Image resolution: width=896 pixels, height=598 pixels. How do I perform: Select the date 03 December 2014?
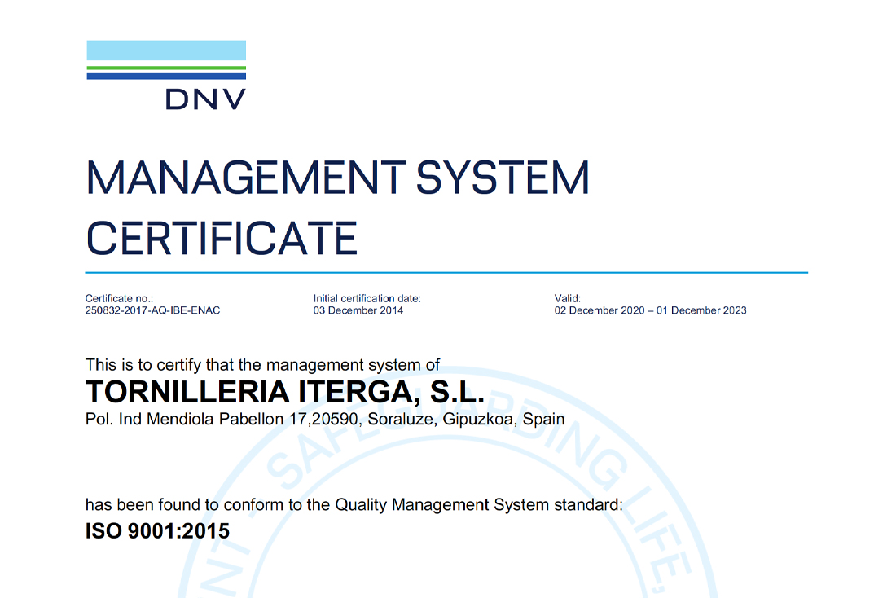(358, 310)
